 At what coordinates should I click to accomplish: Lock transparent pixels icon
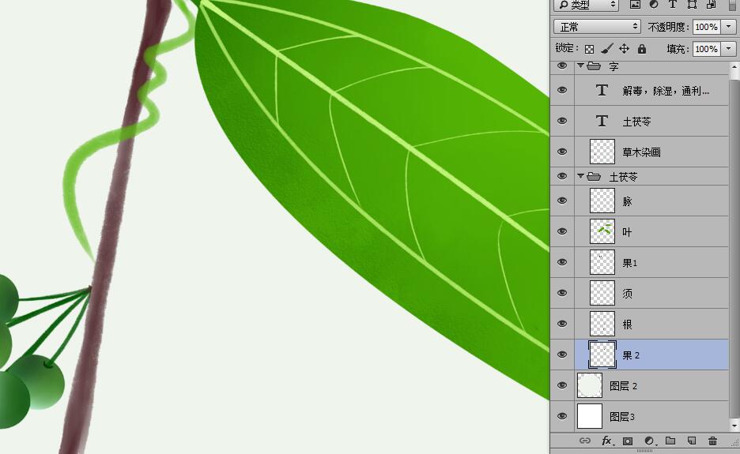(590, 49)
